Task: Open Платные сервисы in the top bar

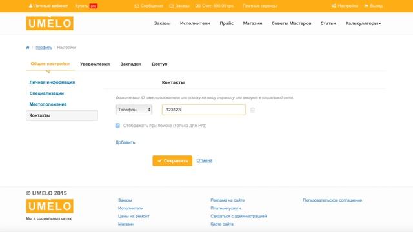Action: pyautogui.click(x=259, y=6)
